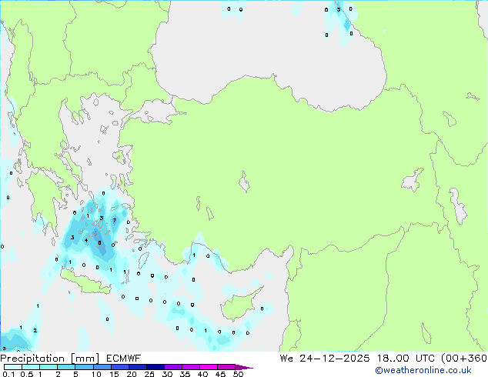
Task: Click the ECMWF model label
Action: point(124,359)
